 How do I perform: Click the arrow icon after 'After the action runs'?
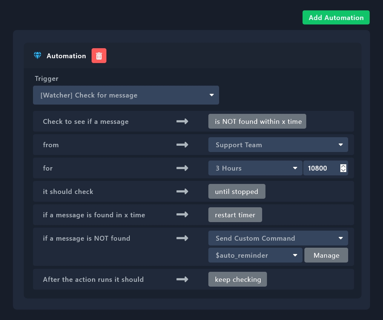click(x=182, y=279)
